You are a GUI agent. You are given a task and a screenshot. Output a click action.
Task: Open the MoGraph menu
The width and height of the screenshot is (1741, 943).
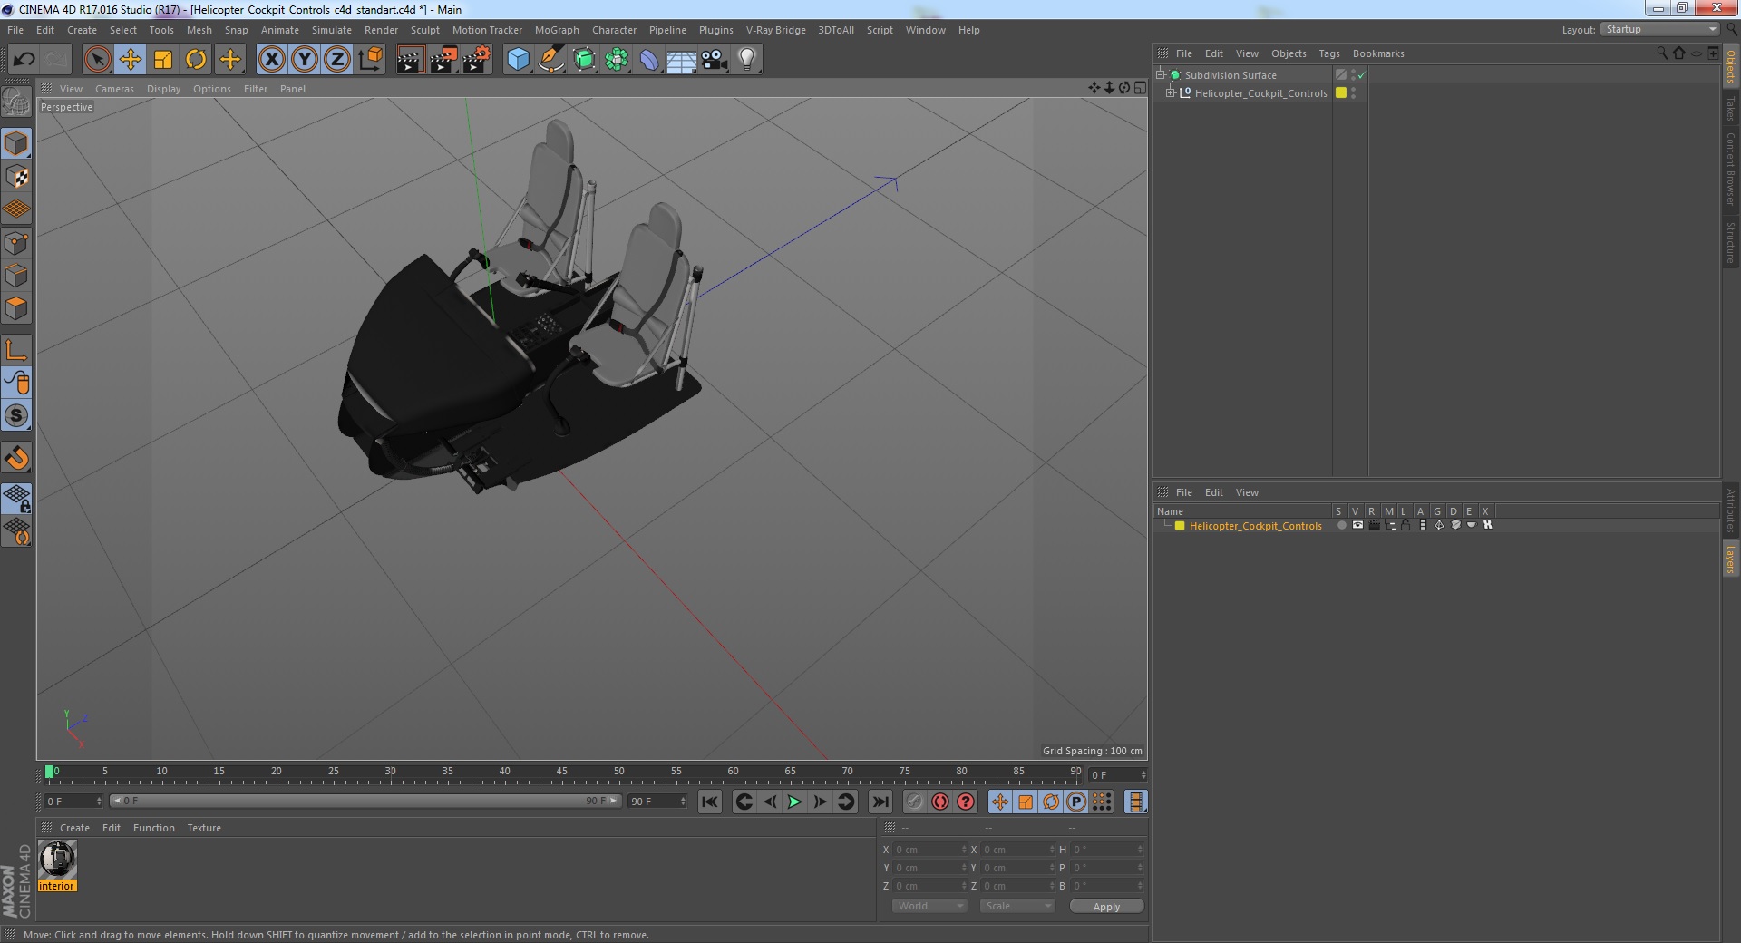click(557, 30)
